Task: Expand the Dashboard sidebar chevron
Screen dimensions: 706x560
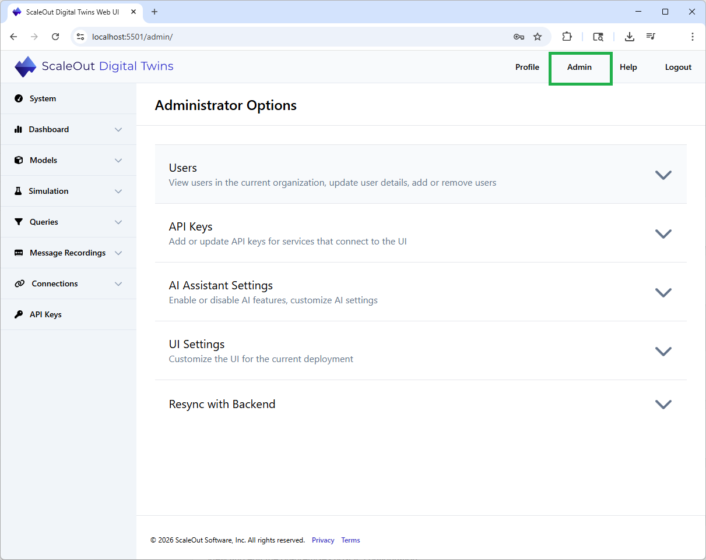Action: tap(118, 129)
